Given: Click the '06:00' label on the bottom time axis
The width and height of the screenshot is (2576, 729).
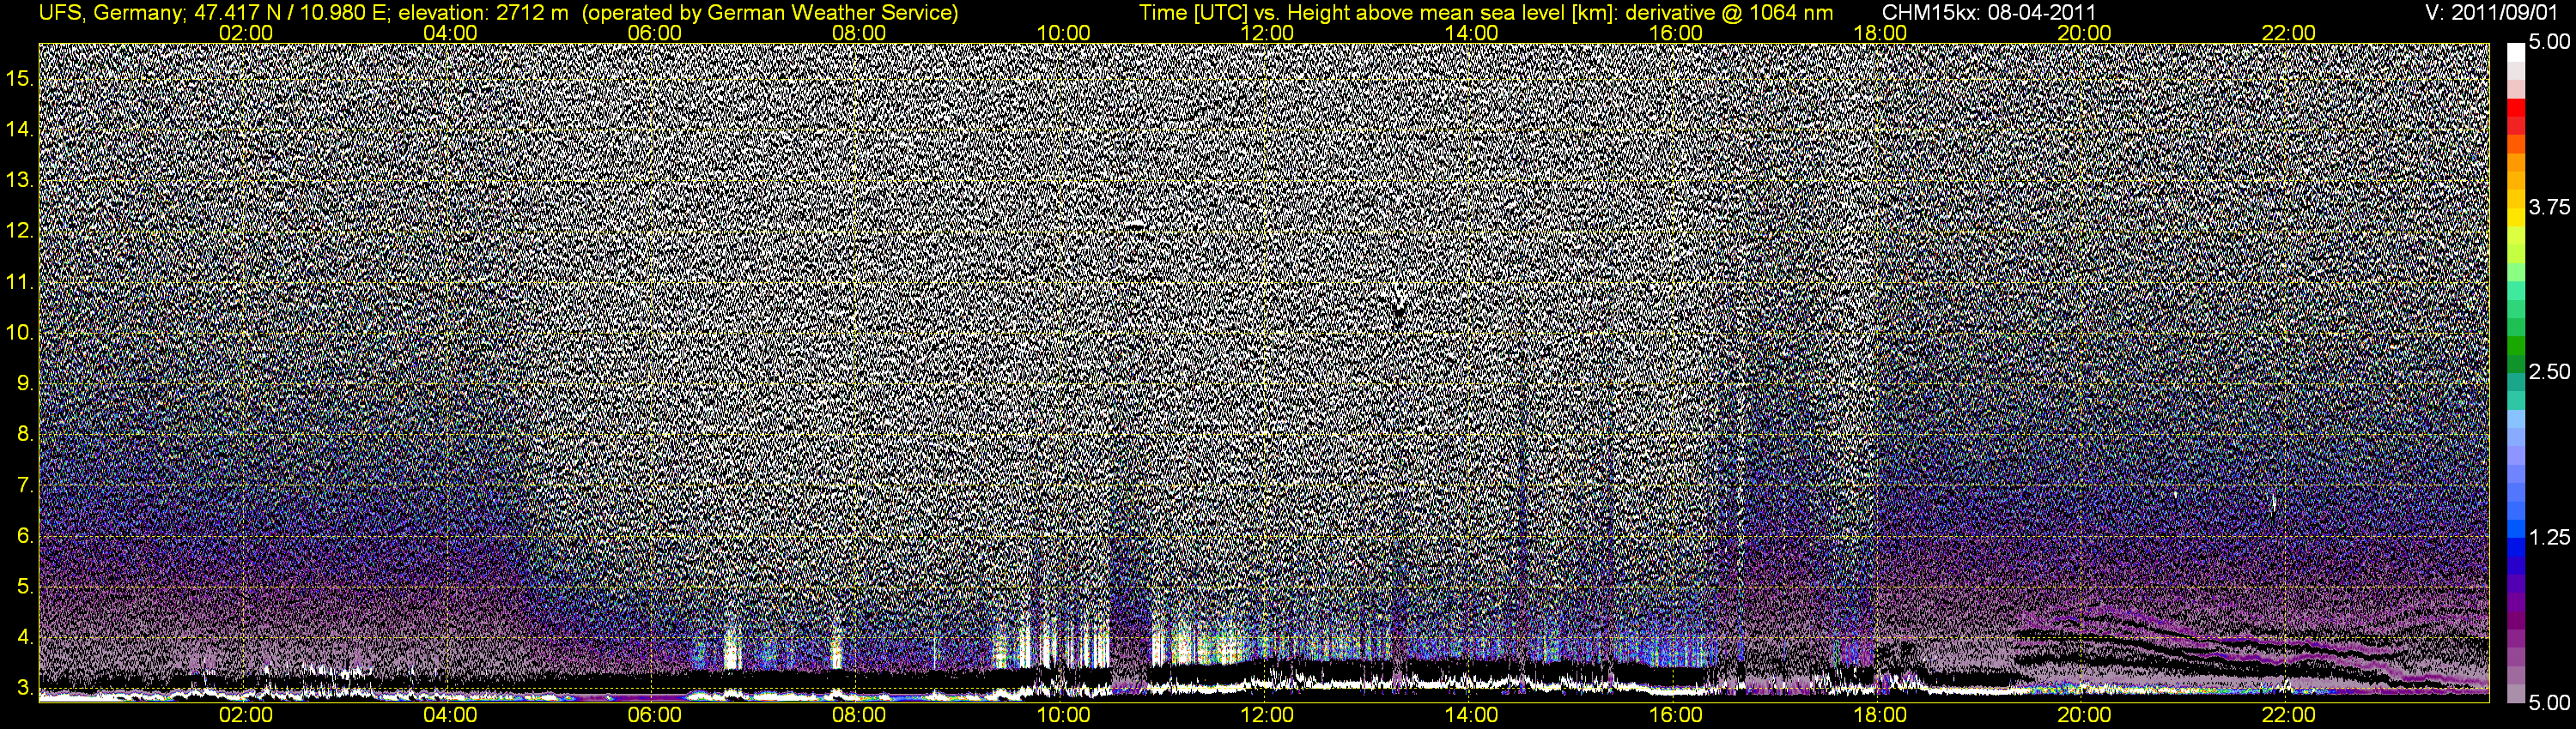Looking at the screenshot, I should (x=654, y=715).
